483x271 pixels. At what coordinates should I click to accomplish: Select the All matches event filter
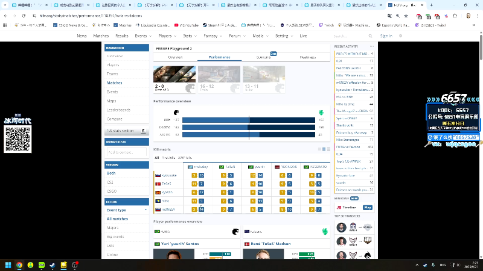[x=117, y=219]
